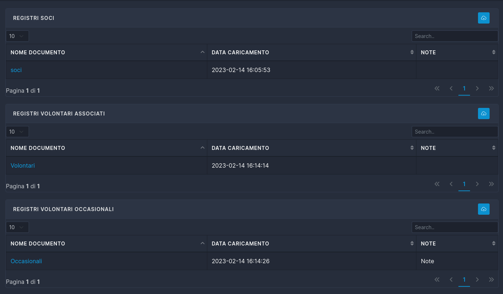503x294 pixels.
Task: Click upload cloud icon in Registri Soci
Action: (483, 18)
